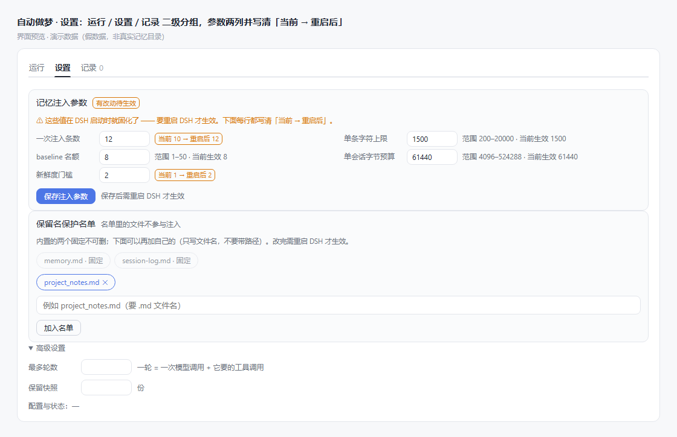Viewport: 677px width, 437px height.
Task: Click text 范围 200–20000 · 当前生效 1500
Action: [x=514, y=139]
